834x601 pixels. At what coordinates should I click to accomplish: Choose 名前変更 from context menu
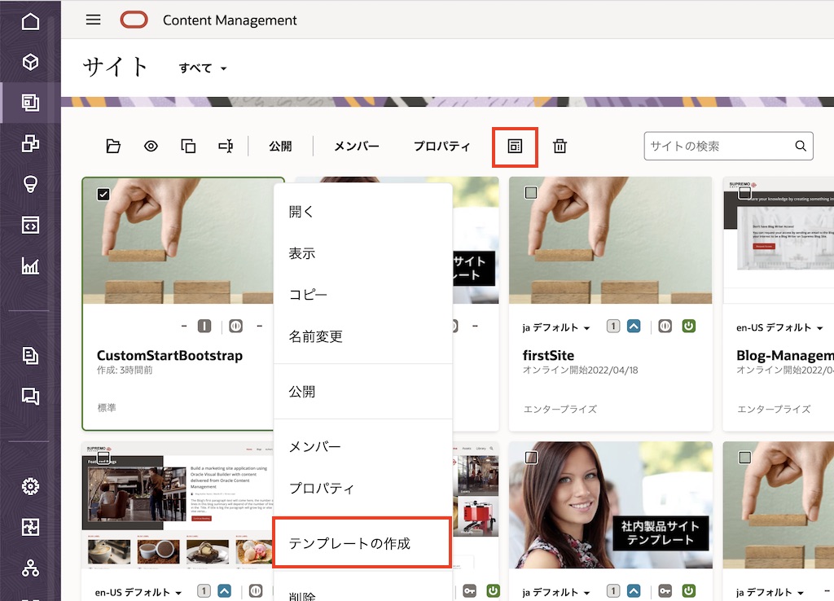coord(316,336)
